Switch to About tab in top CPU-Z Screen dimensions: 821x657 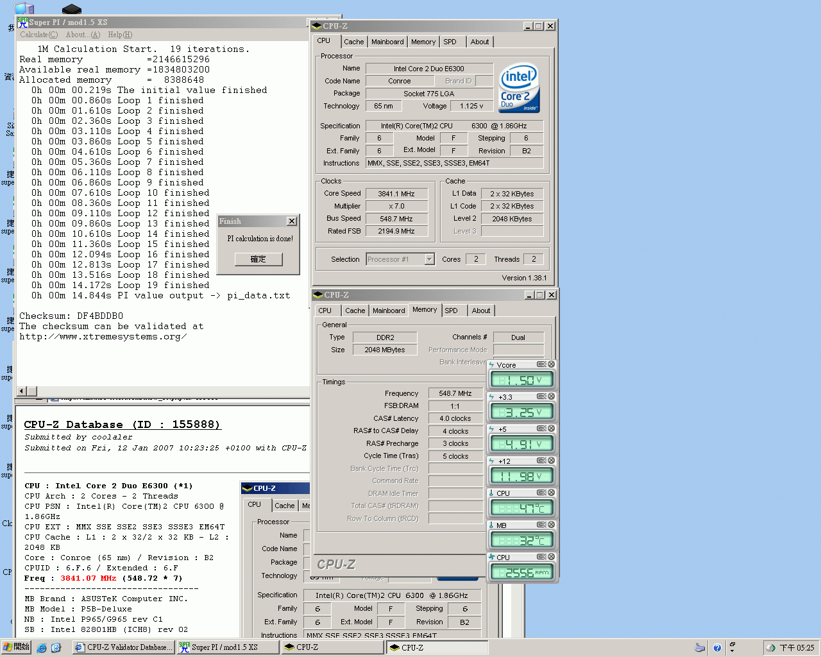tap(480, 42)
